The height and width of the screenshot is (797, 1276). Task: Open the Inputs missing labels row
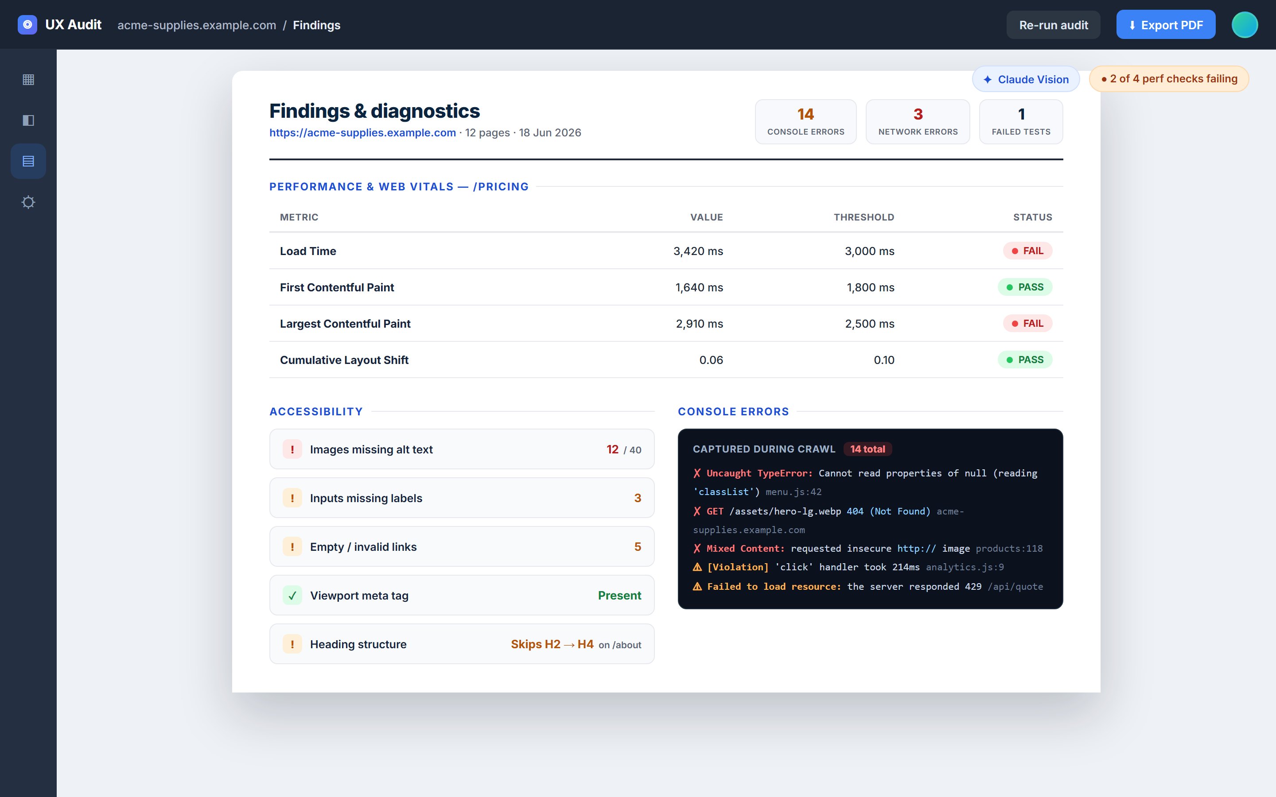tap(462, 498)
